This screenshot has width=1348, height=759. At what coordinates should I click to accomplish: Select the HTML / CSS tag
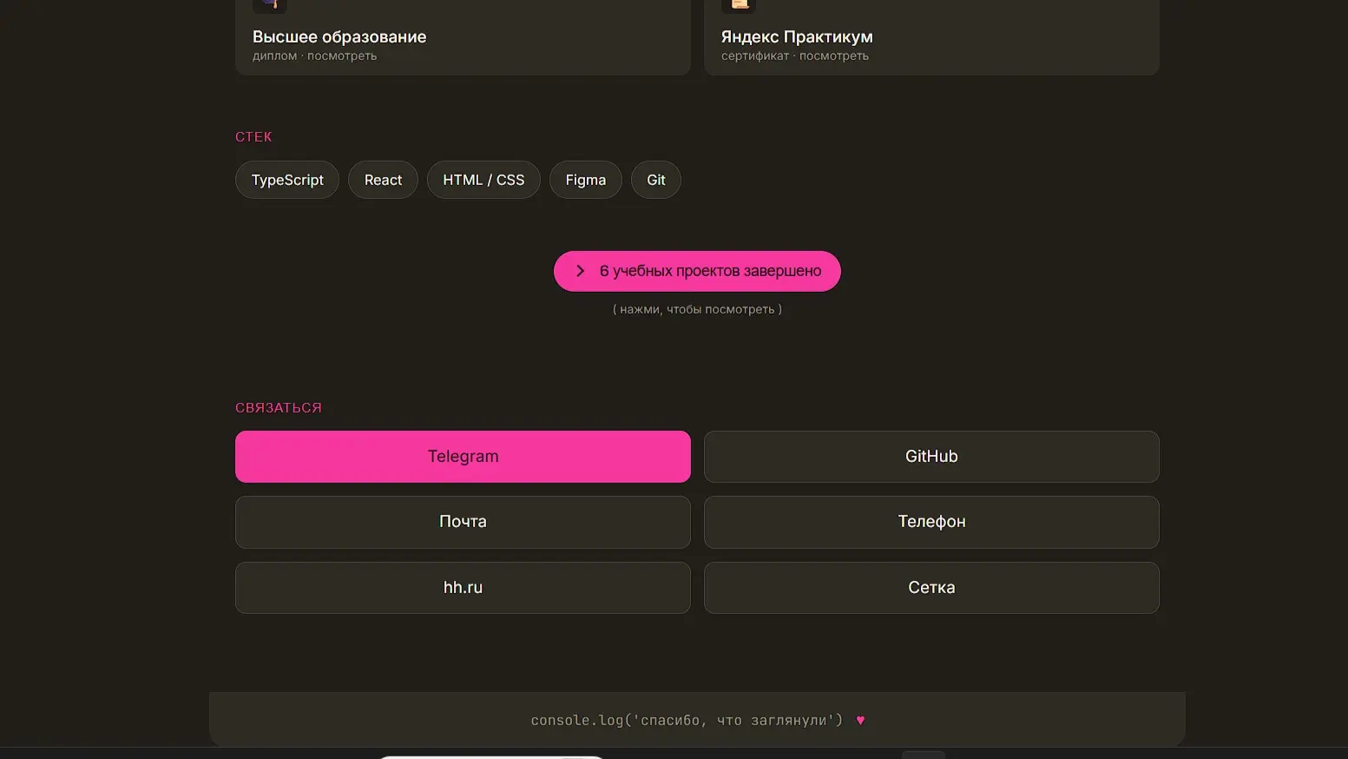coord(483,180)
